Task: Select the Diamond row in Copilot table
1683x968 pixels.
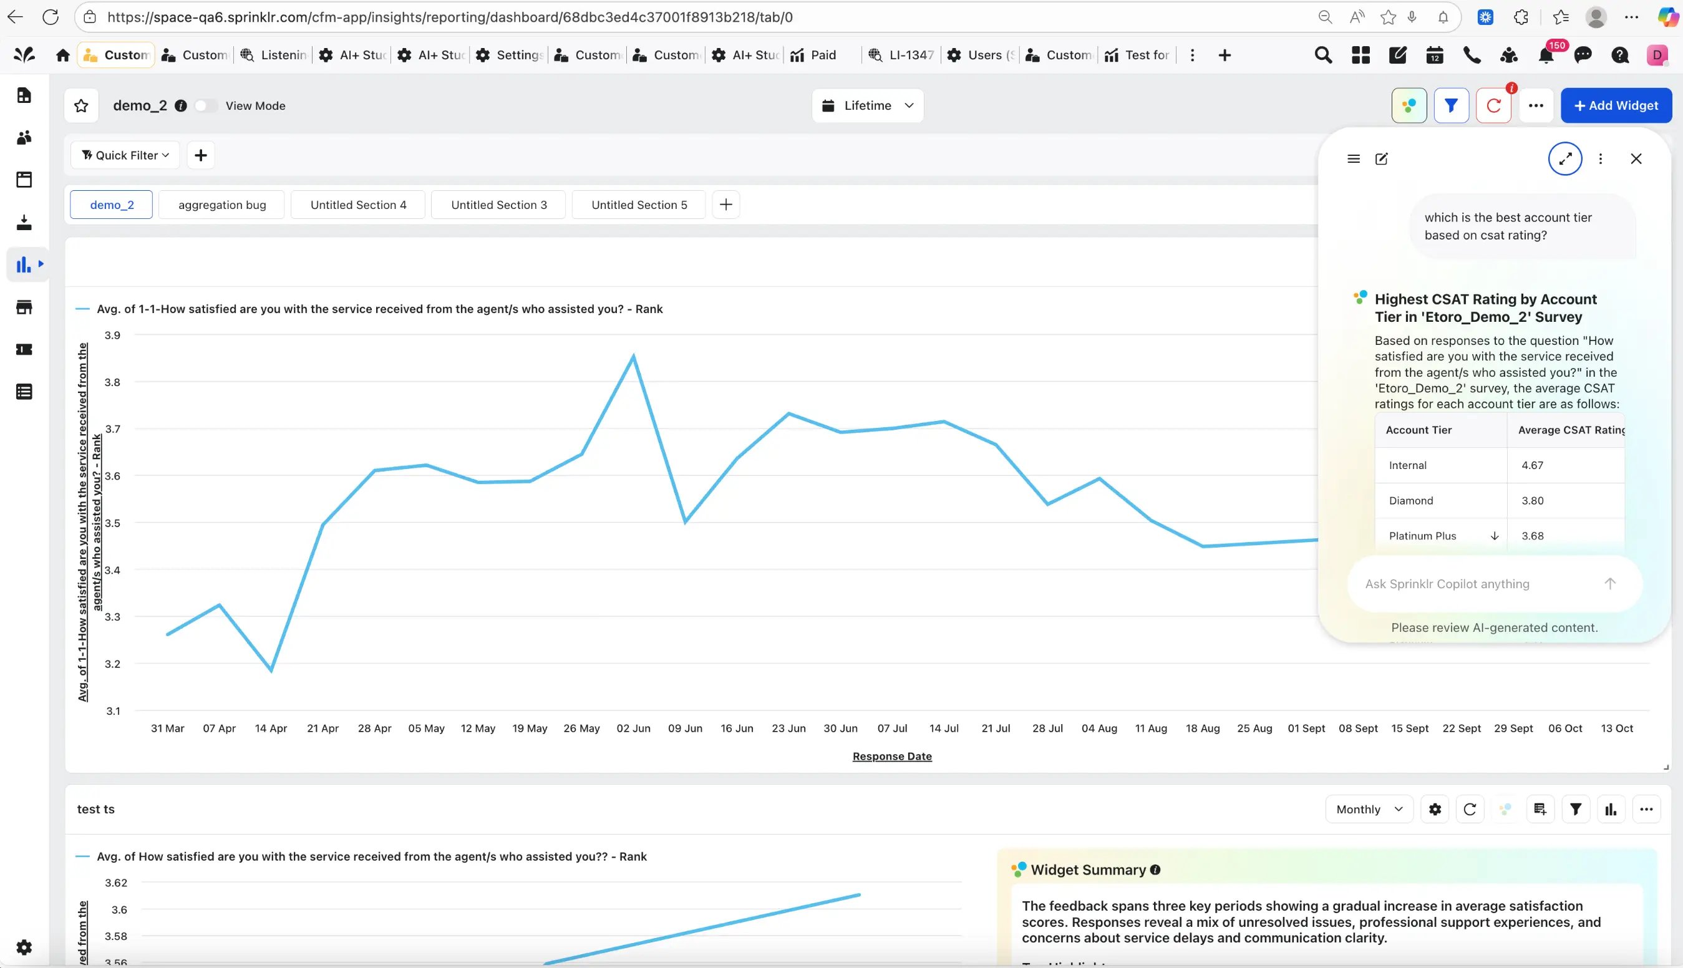Action: click(x=1500, y=501)
